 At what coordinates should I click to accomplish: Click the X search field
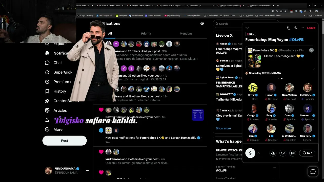pyautogui.click(x=228, y=24)
